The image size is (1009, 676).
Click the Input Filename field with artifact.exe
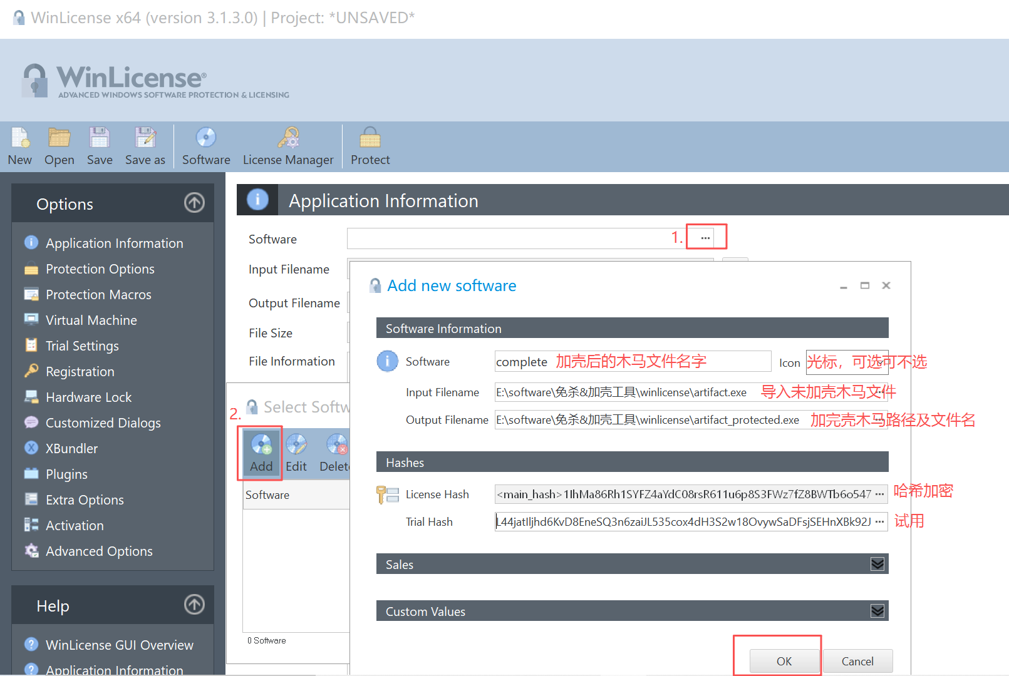[x=691, y=392]
